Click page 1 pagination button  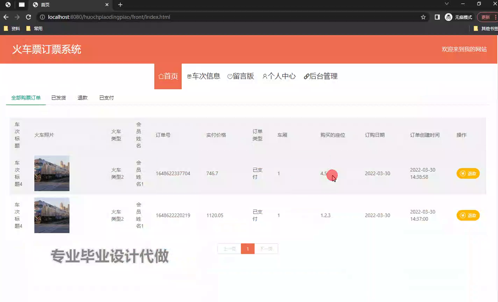coord(248,249)
